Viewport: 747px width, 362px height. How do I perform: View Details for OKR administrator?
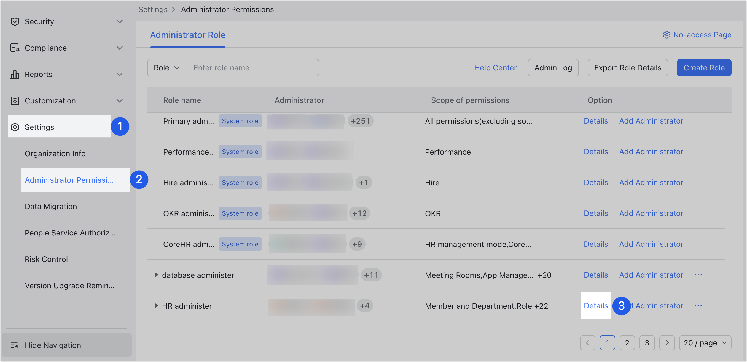pyautogui.click(x=596, y=213)
